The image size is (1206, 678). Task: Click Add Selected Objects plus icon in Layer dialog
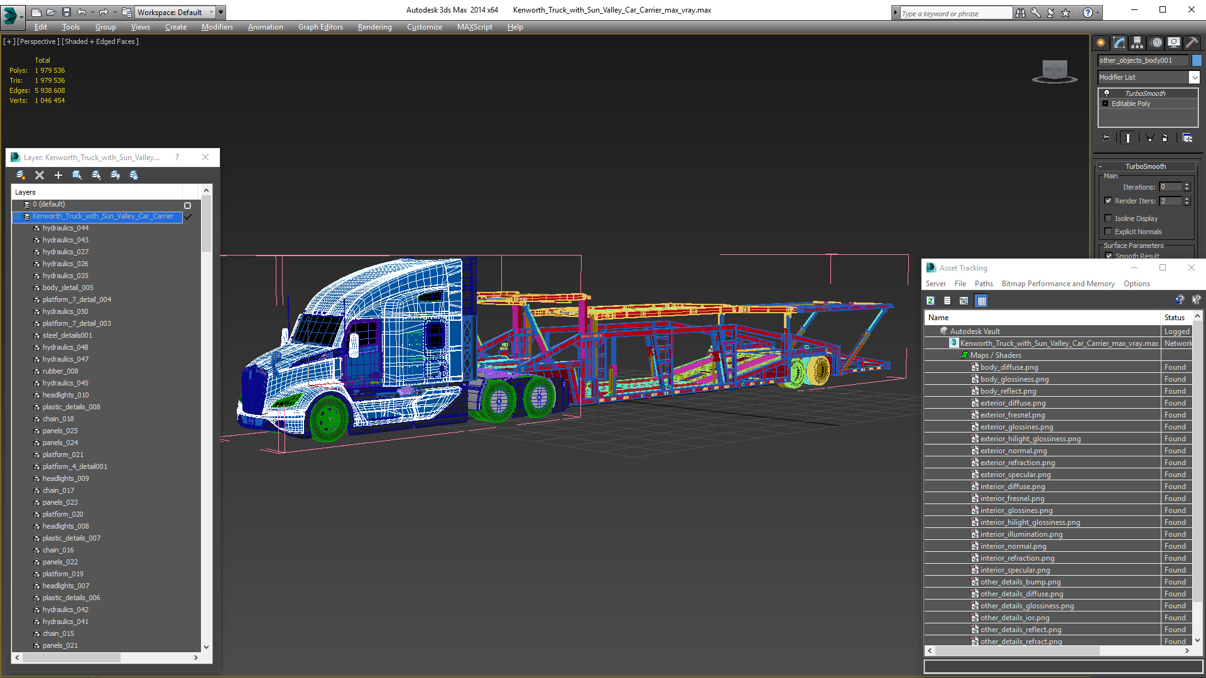[x=58, y=175]
